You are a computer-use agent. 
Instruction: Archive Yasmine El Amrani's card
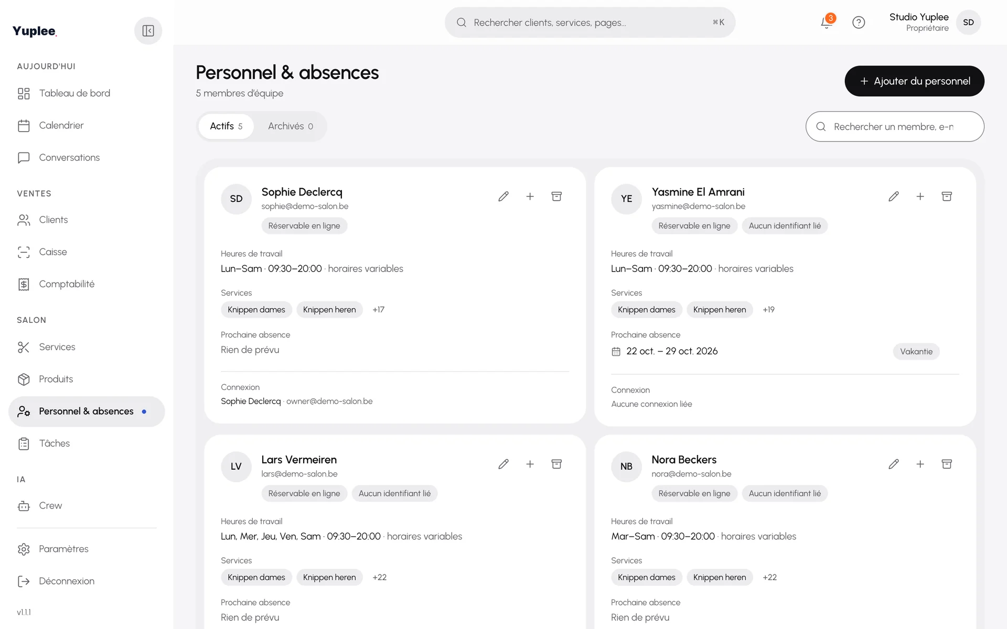tap(947, 197)
